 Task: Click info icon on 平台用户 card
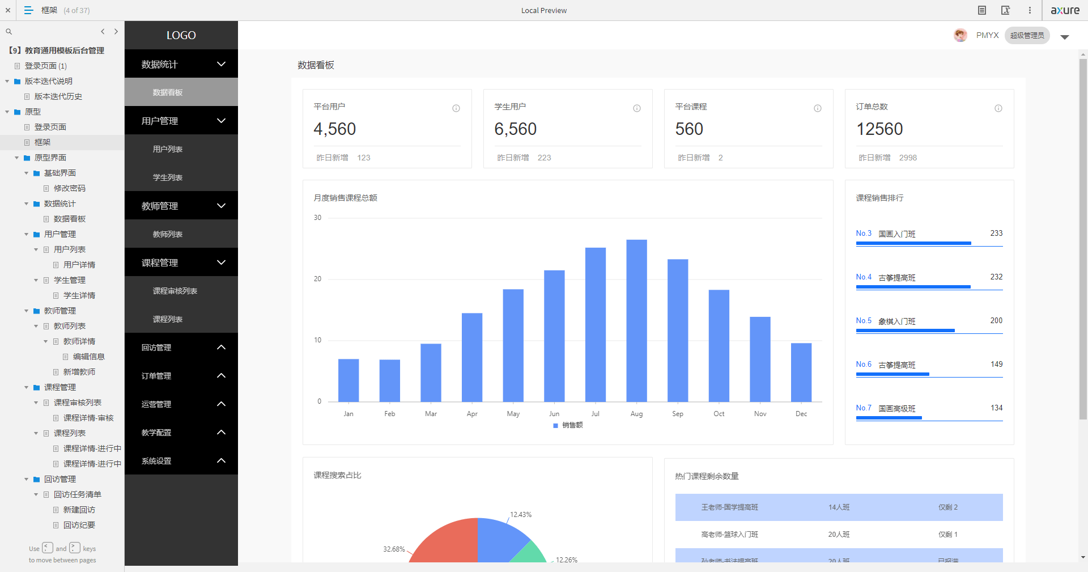click(456, 108)
